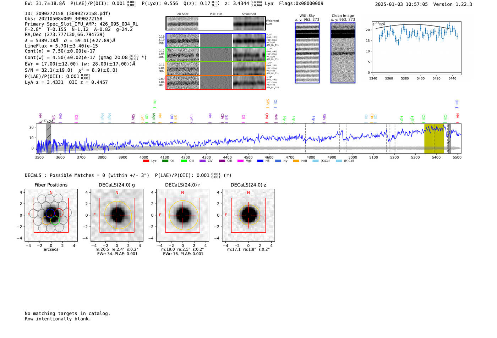Select the DECaLS : Possible Matches text

coord(87,175)
